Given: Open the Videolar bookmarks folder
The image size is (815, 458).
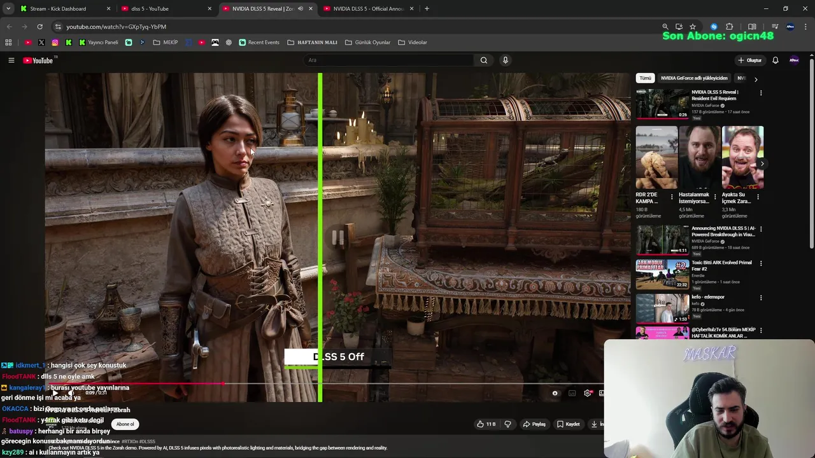Looking at the screenshot, I should [x=413, y=43].
